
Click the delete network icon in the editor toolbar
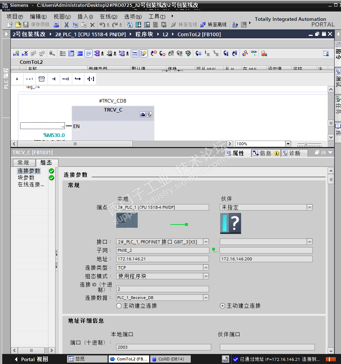click(x=25, y=54)
